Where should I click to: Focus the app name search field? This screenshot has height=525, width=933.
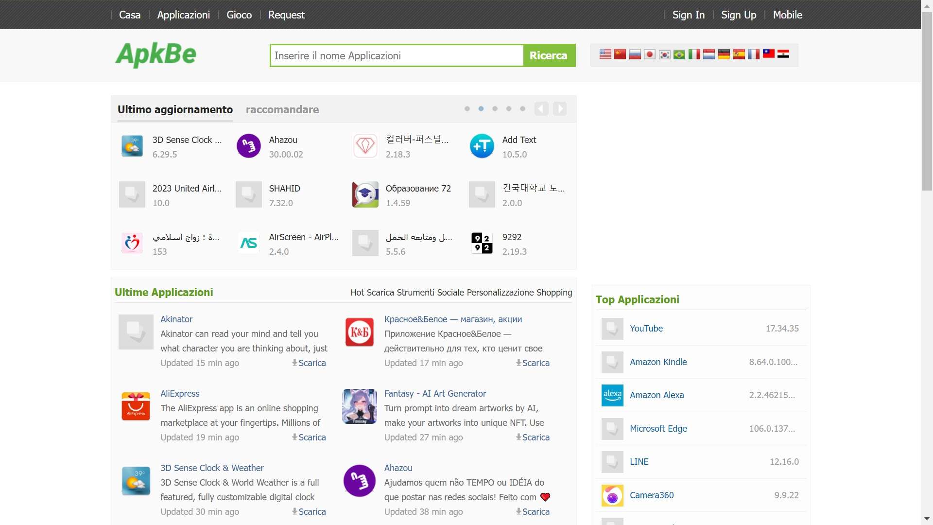pos(397,55)
